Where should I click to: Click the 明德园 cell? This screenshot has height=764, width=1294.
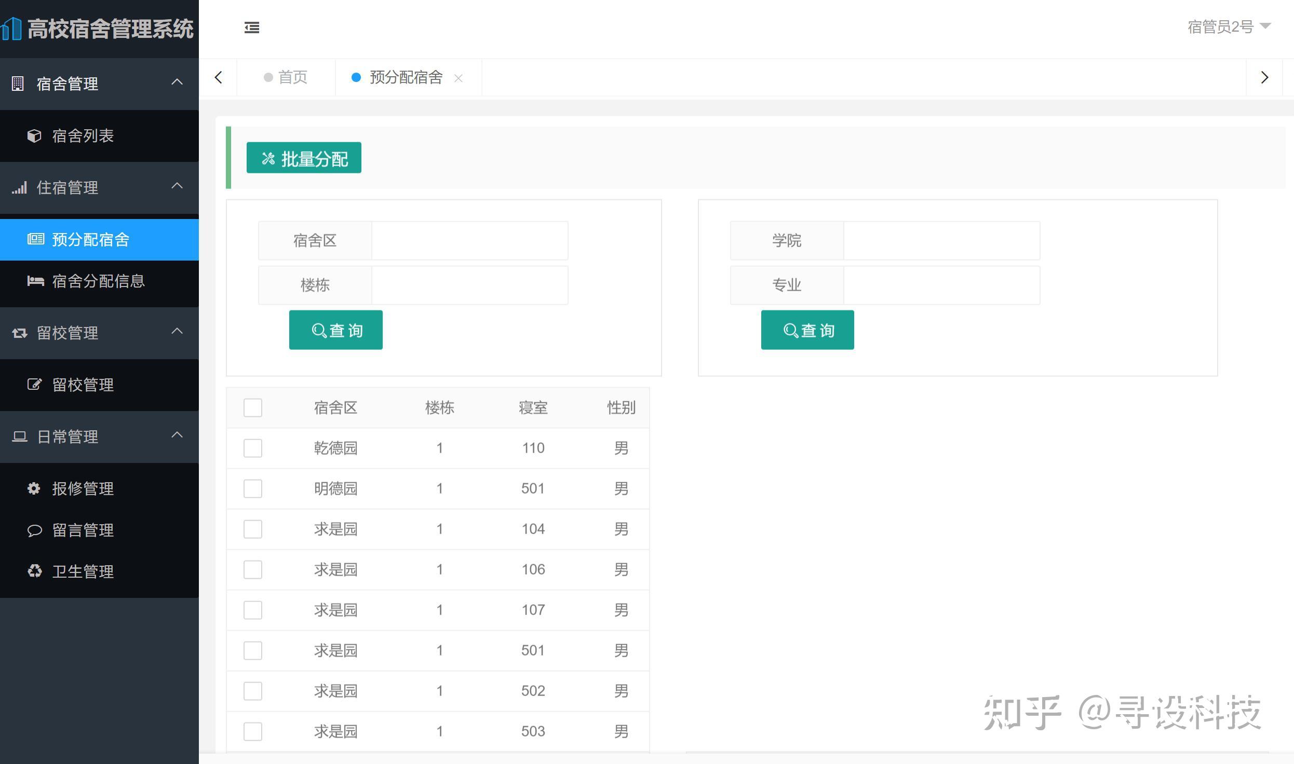pyautogui.click(x=335, y=488)
